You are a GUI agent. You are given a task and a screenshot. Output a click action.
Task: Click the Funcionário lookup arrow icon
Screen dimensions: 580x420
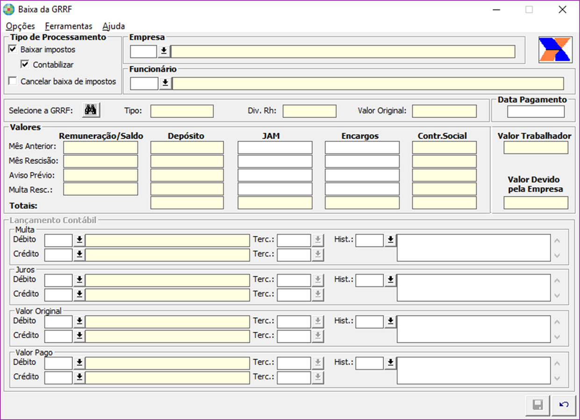[x=165, y=84]
